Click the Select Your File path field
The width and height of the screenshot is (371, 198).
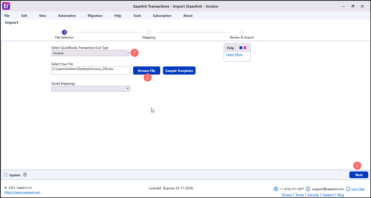[91, 70]
